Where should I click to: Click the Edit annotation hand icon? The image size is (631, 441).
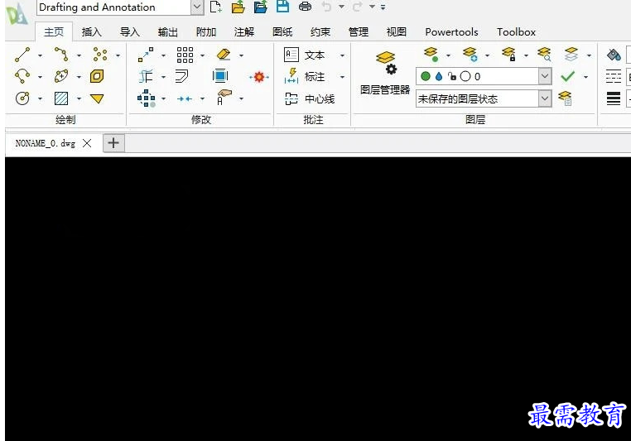pyautogui.click(x=224, y=98)
